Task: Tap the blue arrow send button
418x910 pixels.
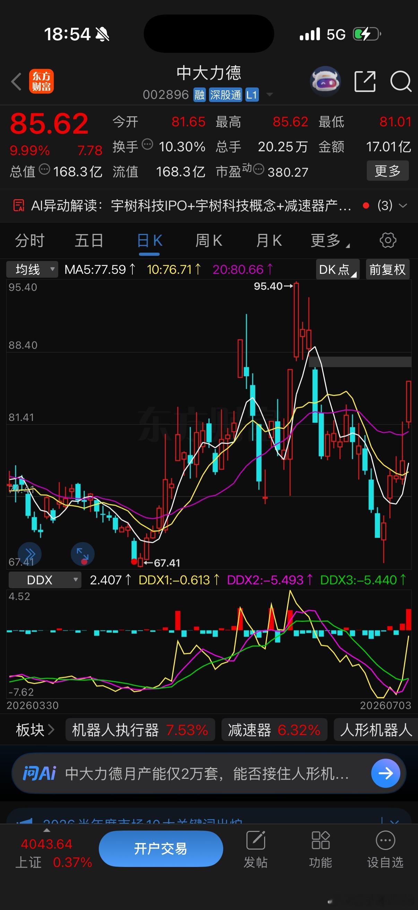Action: (385, 773)
